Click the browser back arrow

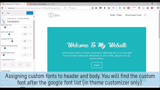coord(2,8)
